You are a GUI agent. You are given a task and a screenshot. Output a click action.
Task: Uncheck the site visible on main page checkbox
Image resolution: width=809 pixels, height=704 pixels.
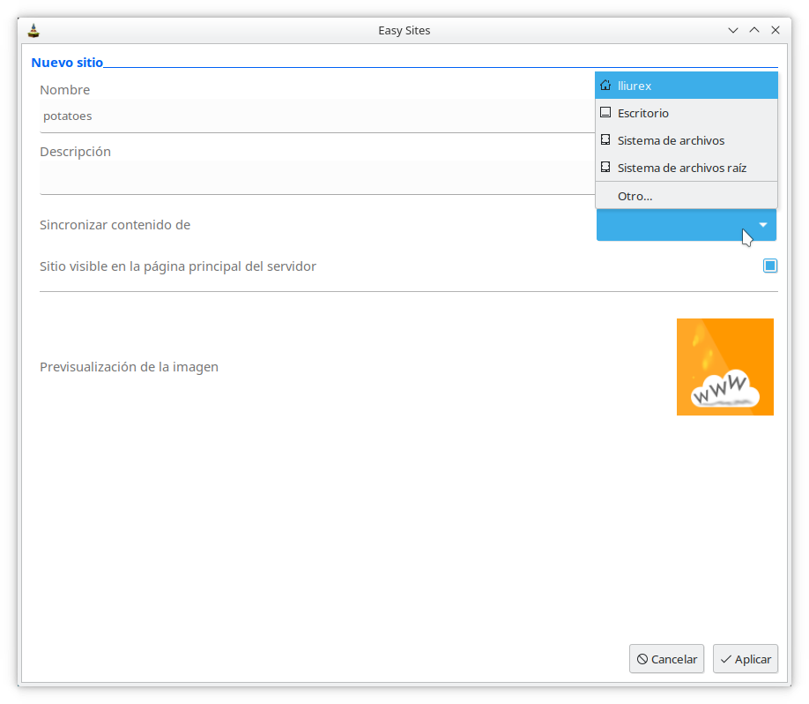pyautogui.click(x=770, y=266)
